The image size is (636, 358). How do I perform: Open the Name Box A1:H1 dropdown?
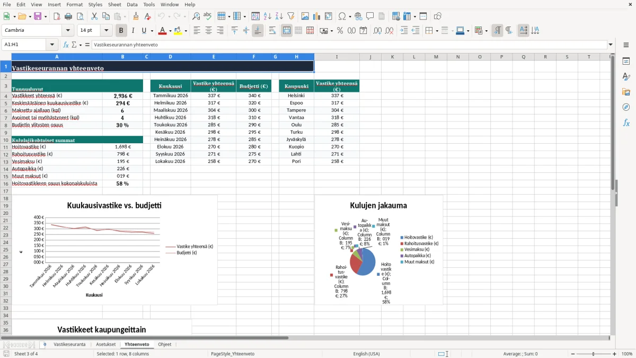(52, 45)
